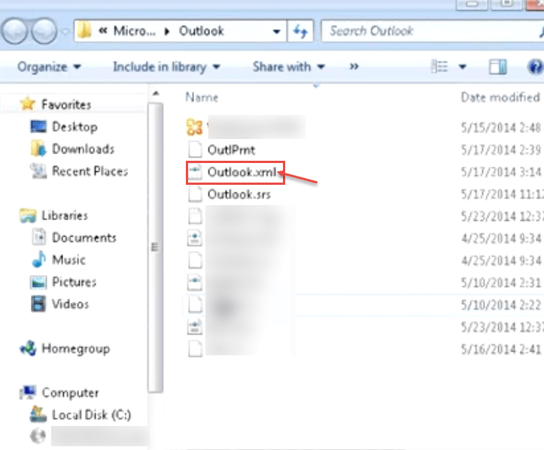
Task: Click the Outlook breadcrumb segment
Action: coord(201,31)
